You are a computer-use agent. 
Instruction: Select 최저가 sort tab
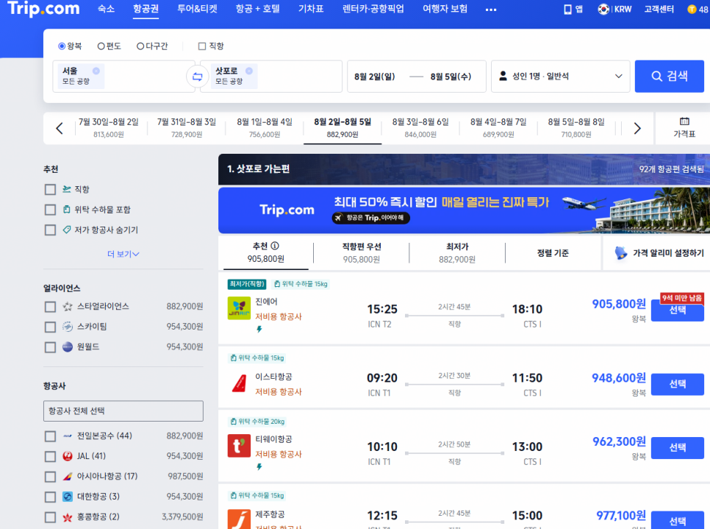pyautogui.click(x=457, y=252)
